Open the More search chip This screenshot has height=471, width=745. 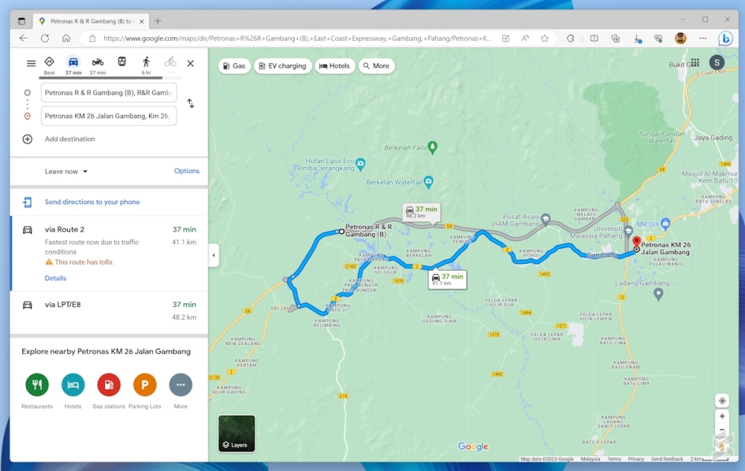tap(376, 66)
